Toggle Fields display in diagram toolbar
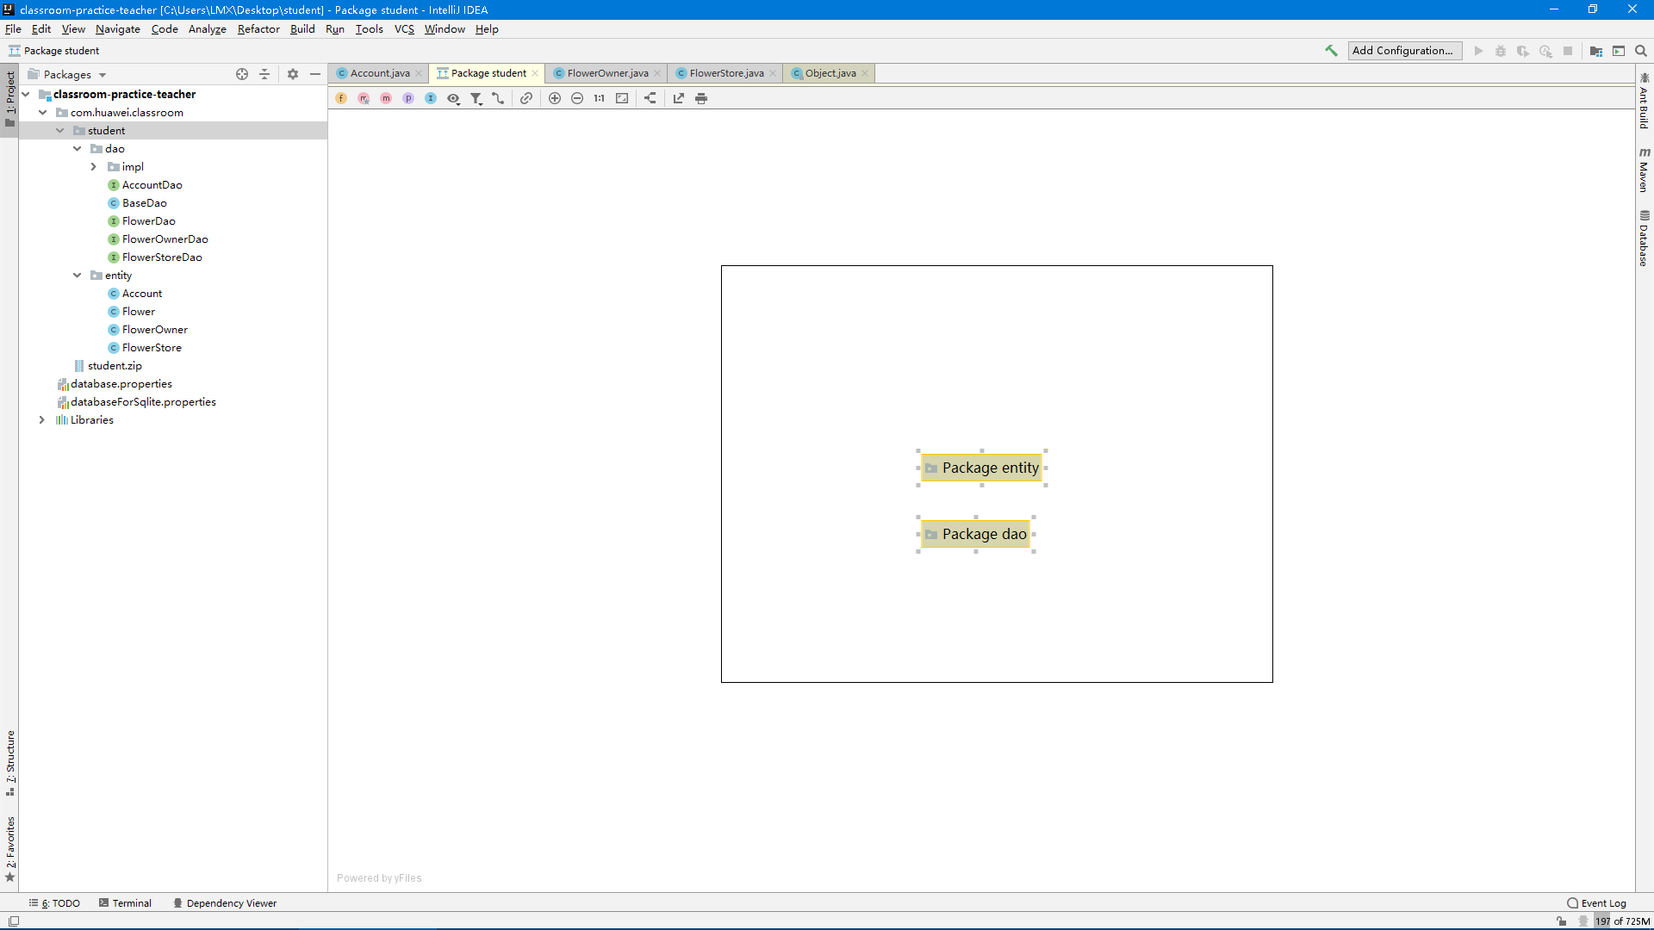1654x930 pixels. click(341, 98)
